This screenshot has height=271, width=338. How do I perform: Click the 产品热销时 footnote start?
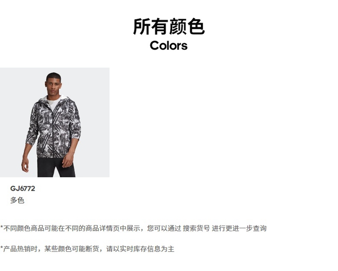tap(20, 249)
